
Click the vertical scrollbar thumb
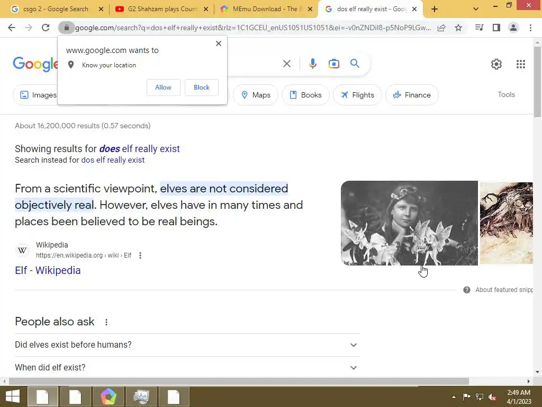537,82
